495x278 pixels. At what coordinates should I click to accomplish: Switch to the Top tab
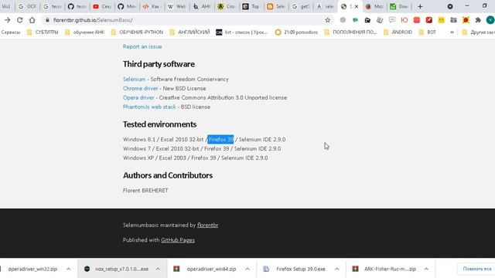pos(251,6)
